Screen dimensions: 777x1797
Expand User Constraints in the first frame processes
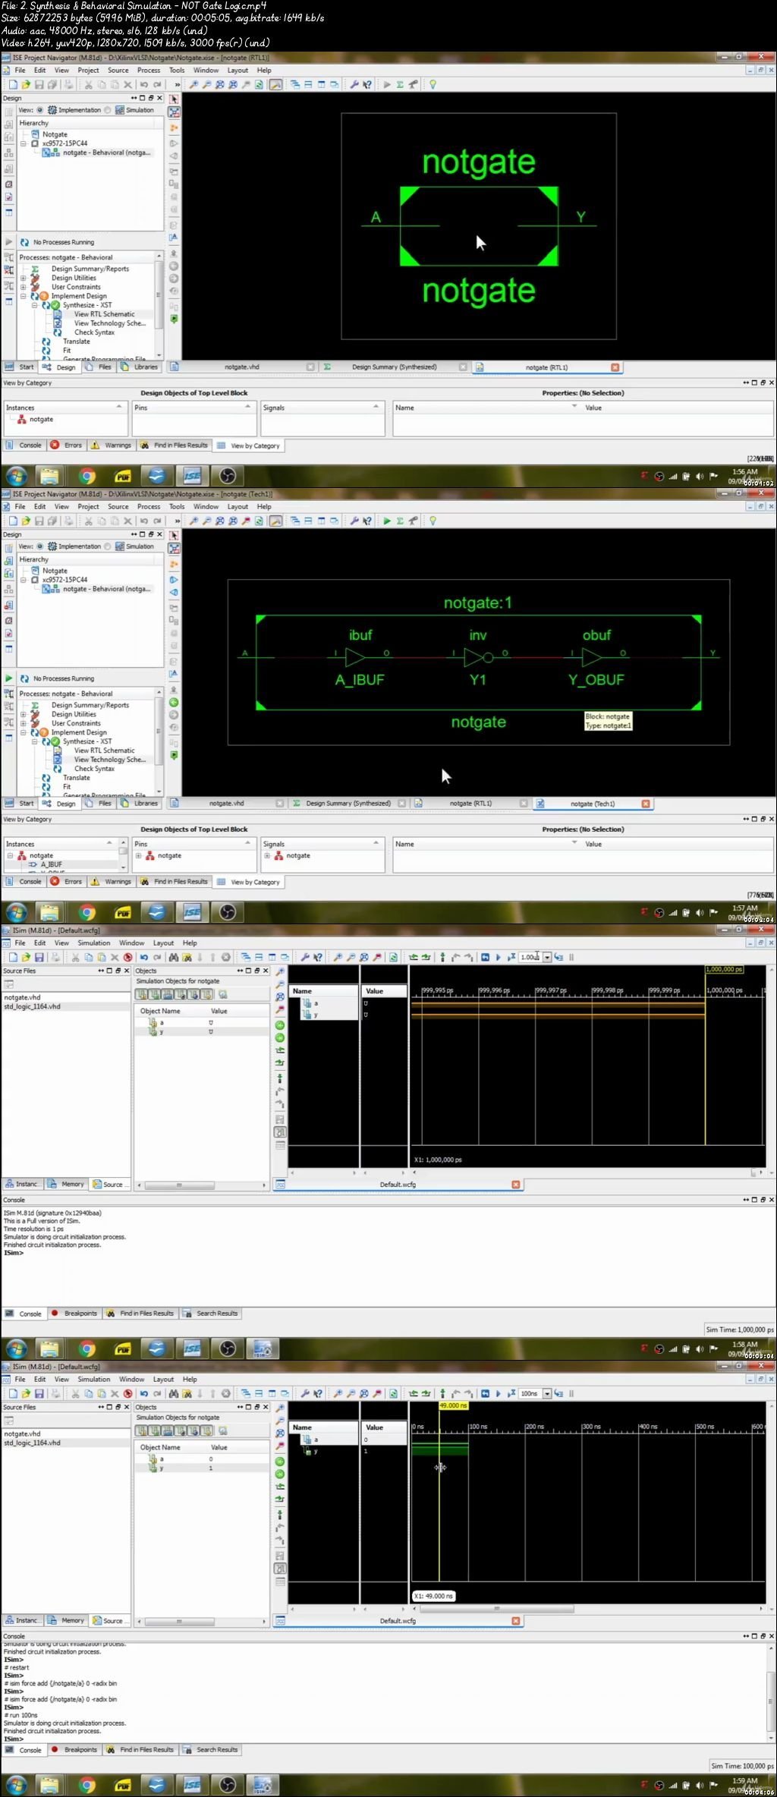pyautogui.click(x=23, y=287)
